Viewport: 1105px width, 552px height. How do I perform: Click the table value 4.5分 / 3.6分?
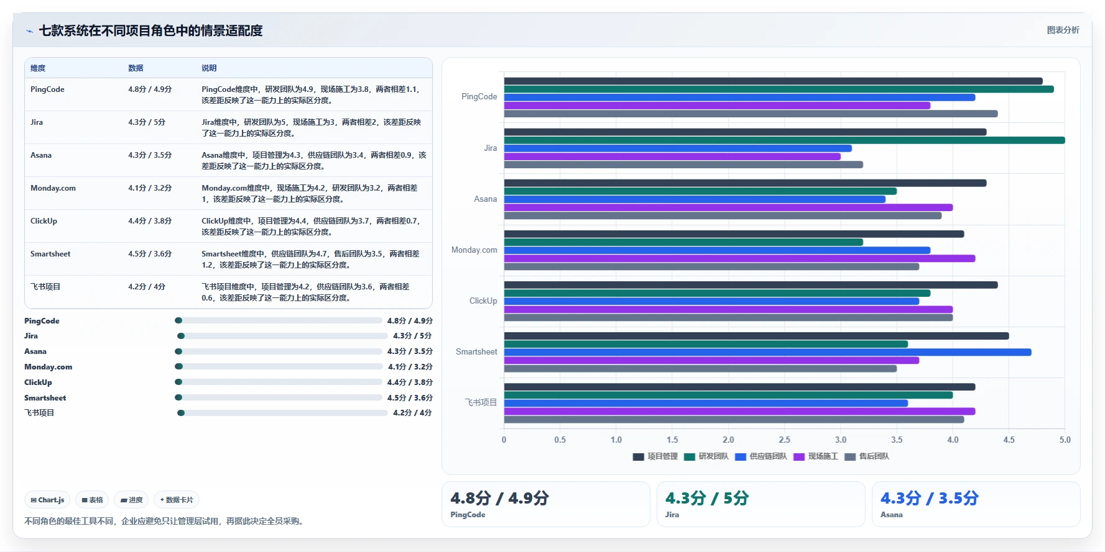150,254
